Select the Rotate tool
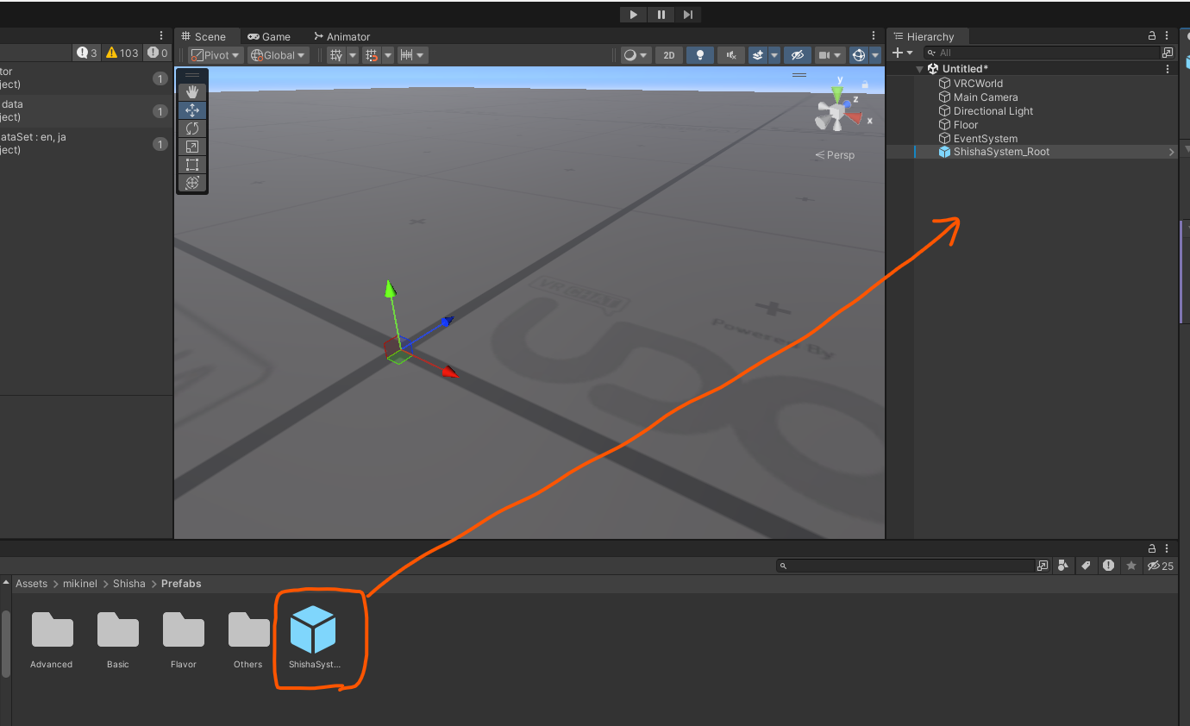 [x=192, y=128]
